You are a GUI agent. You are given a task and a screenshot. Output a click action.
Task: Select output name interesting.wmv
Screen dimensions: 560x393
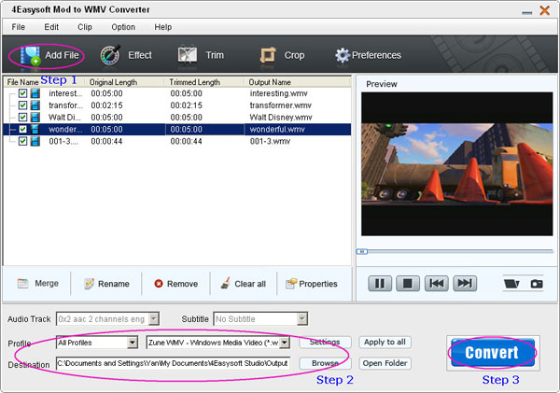click(x=278, y=93)
